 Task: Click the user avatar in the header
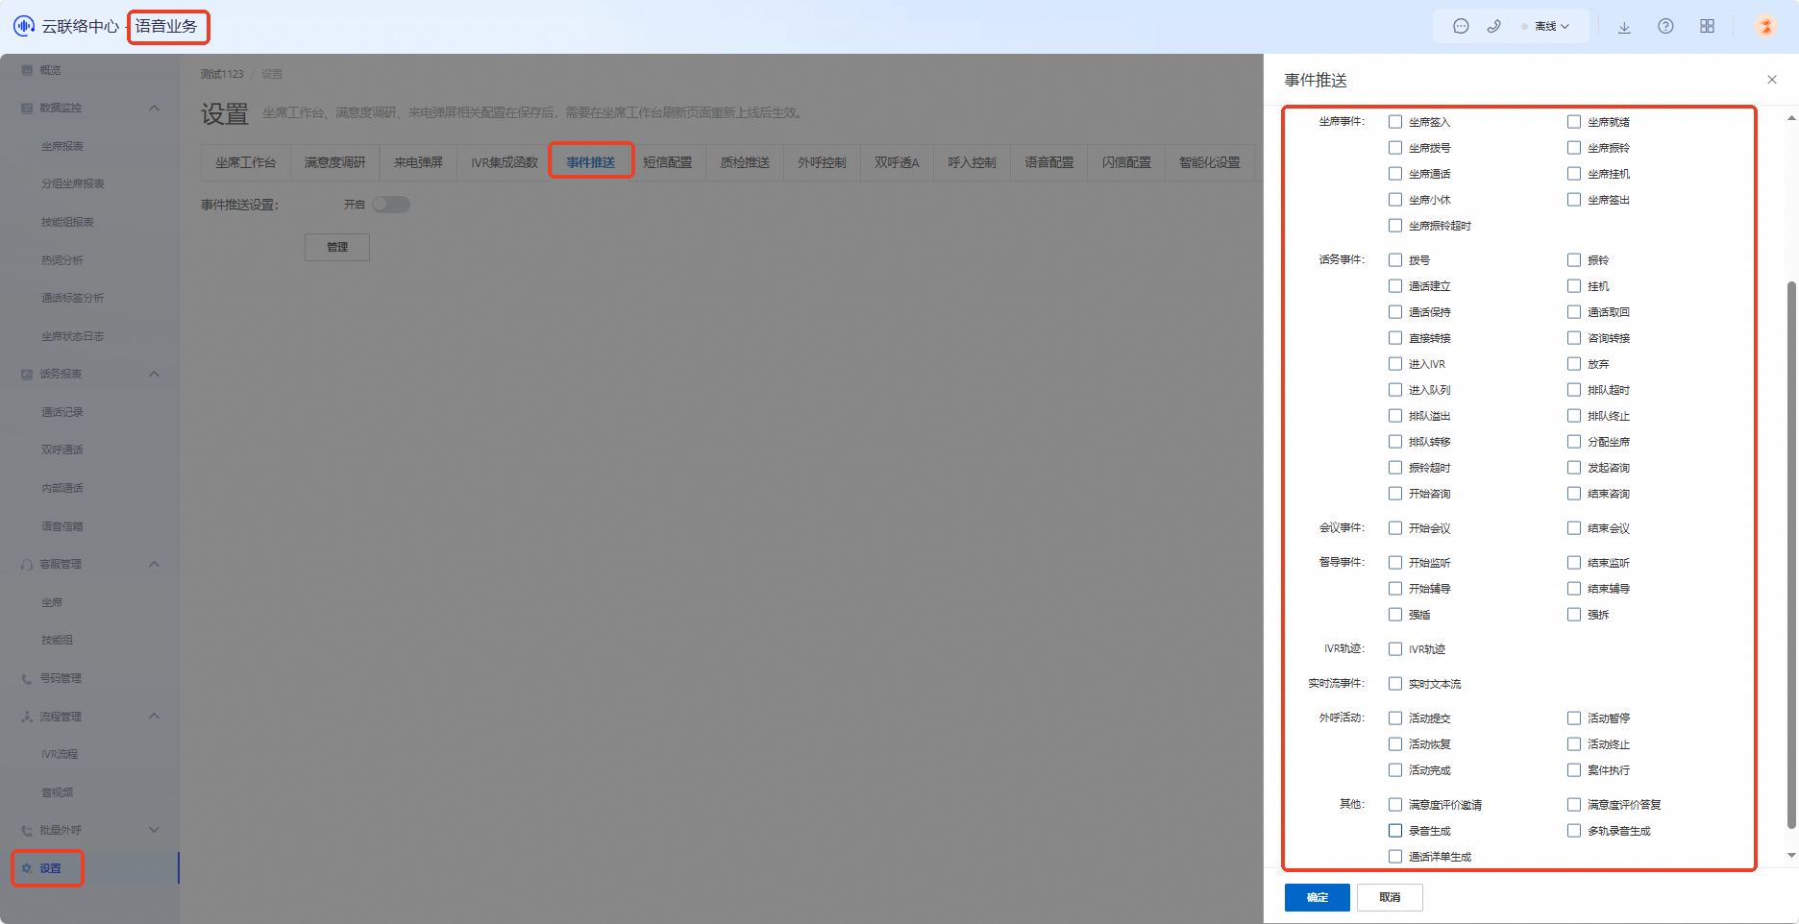click(x=1765, y=26)
